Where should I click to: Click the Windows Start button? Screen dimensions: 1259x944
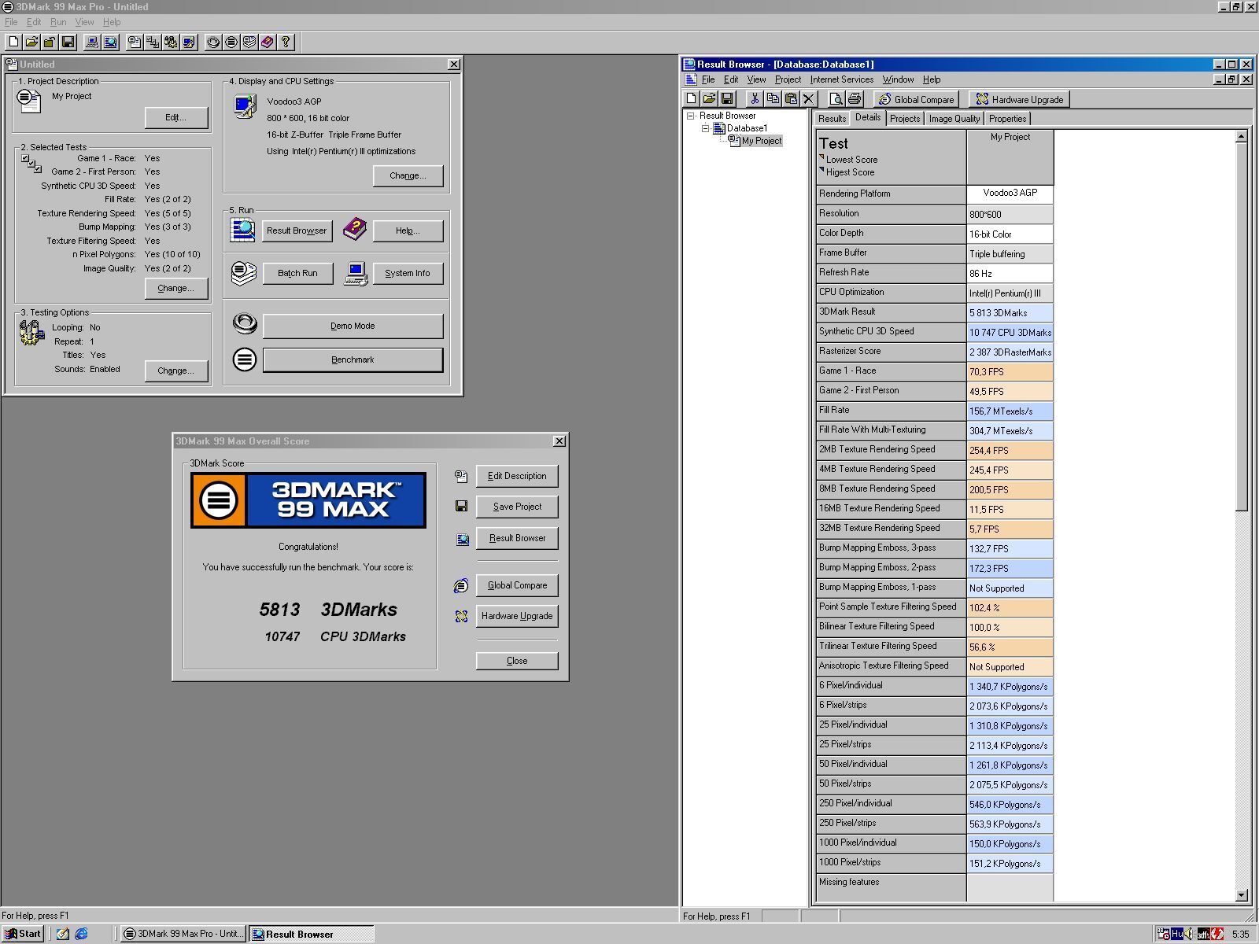[22, 934]
